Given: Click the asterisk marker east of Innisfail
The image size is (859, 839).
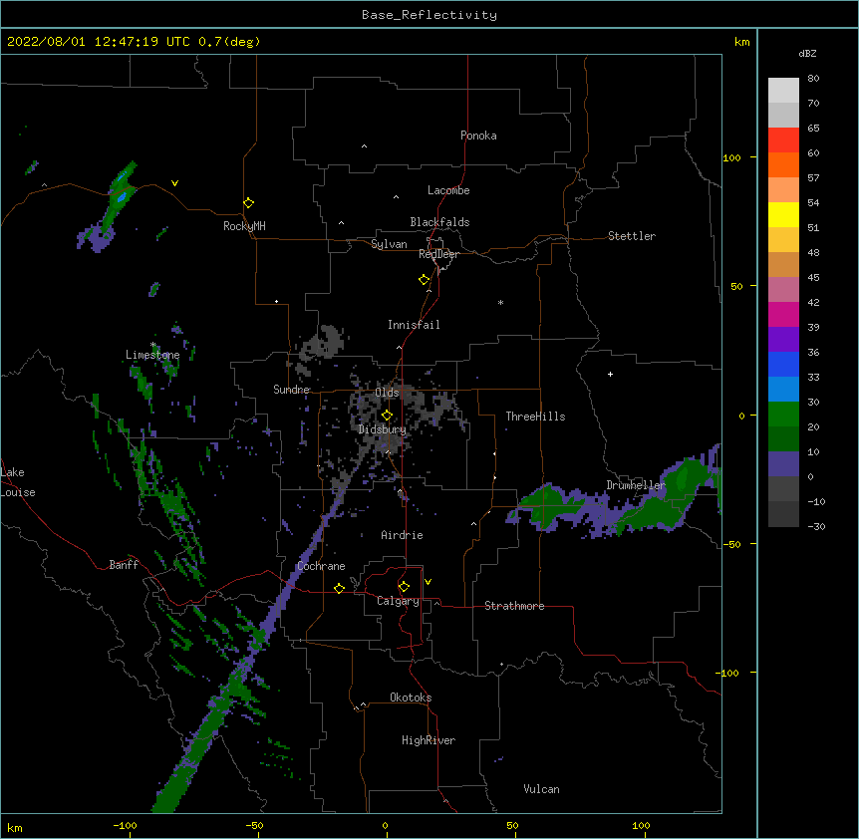Looking at the screenshot, I should point(500,303).
